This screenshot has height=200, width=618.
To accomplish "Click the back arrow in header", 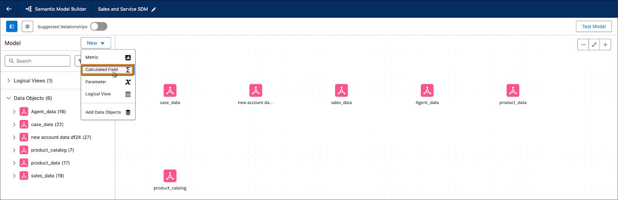I will pyautogui.click(x=9, y=9).
